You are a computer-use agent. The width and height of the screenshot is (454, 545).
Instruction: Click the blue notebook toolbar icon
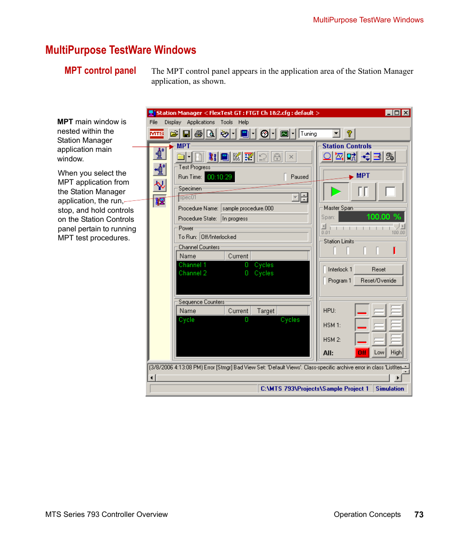[245, 134]
